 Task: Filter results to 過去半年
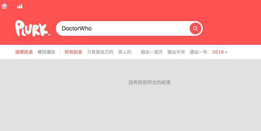(x=176, y=52)
